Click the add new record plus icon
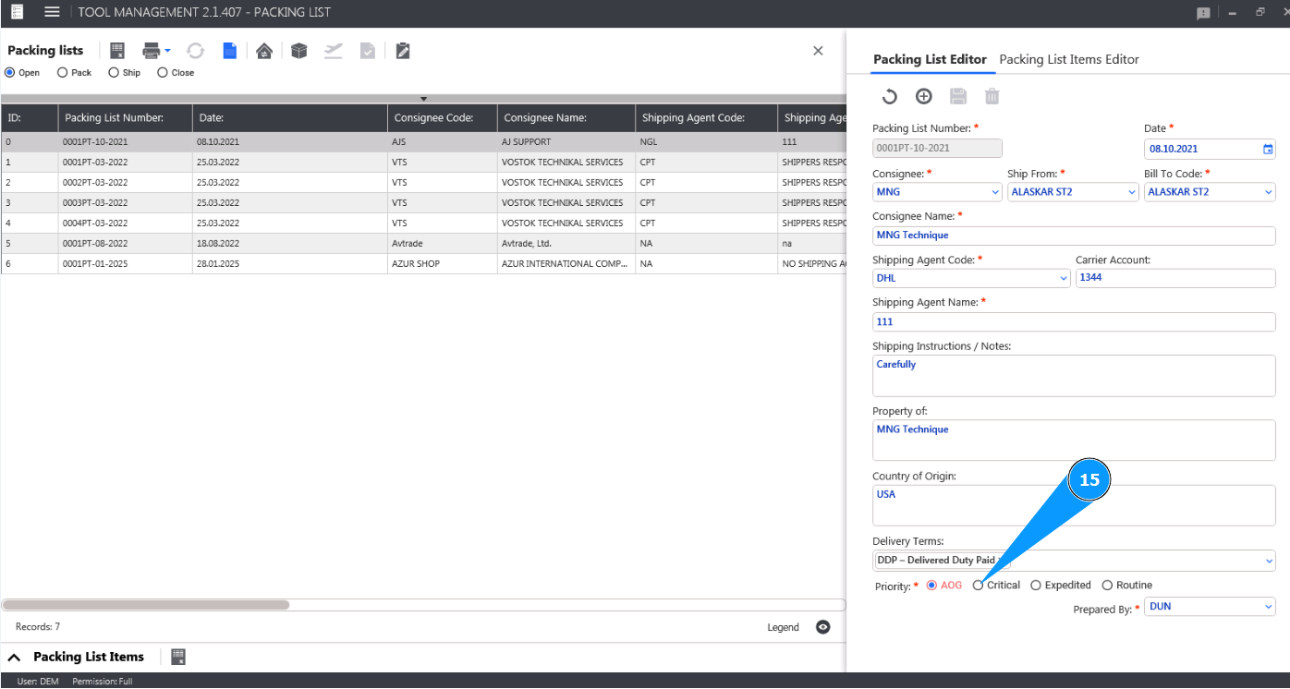 pos(923,96)
